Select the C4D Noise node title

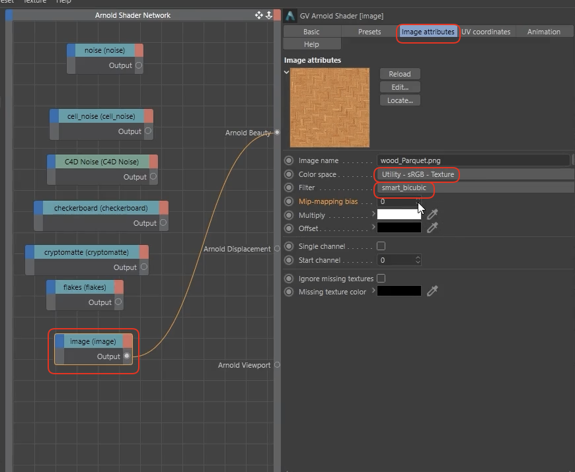coord(102,162)
